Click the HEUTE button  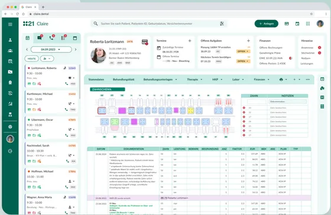[x=31, y=58]
